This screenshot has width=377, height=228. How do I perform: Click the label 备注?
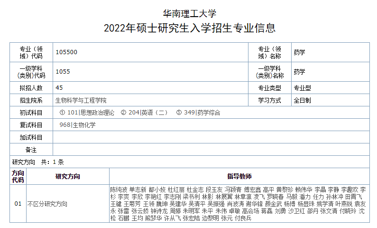tap(31, 150)
